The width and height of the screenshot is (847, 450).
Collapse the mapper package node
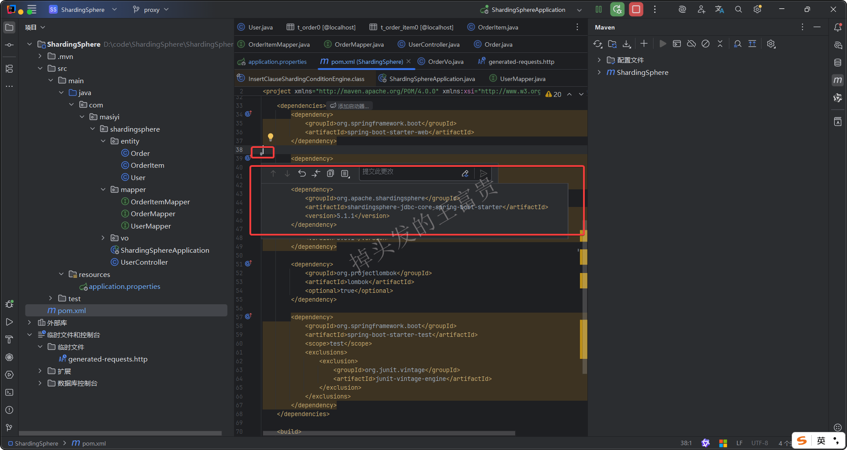[103, 189]
